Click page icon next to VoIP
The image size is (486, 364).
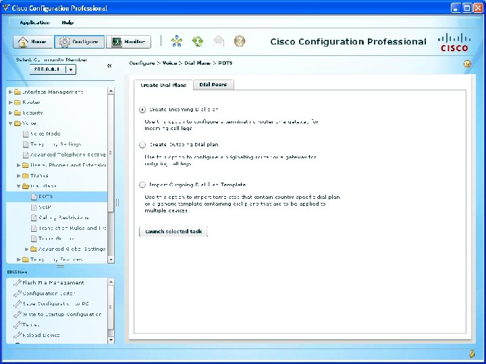[x=34, y=207]
